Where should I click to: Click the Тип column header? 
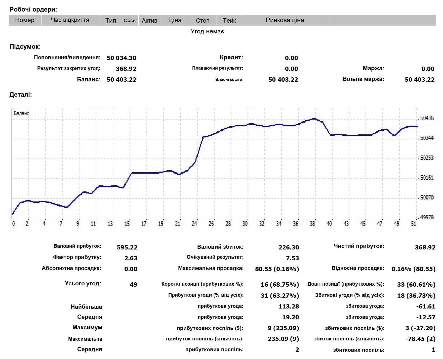tap(111, 20)
